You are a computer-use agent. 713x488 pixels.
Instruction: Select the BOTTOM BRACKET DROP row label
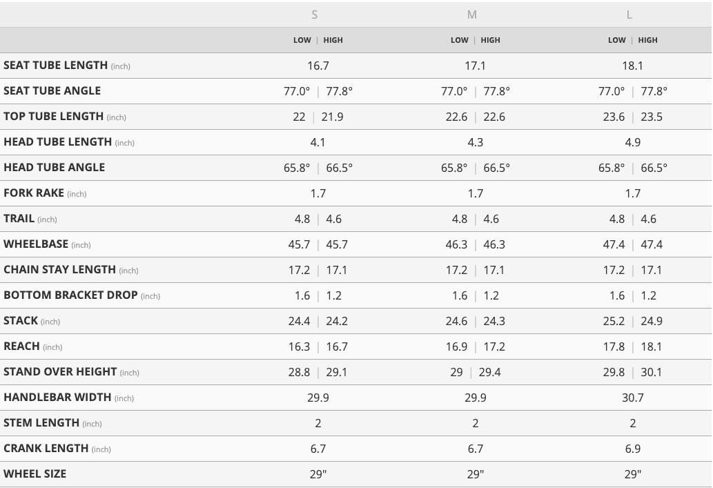point(70,295)
